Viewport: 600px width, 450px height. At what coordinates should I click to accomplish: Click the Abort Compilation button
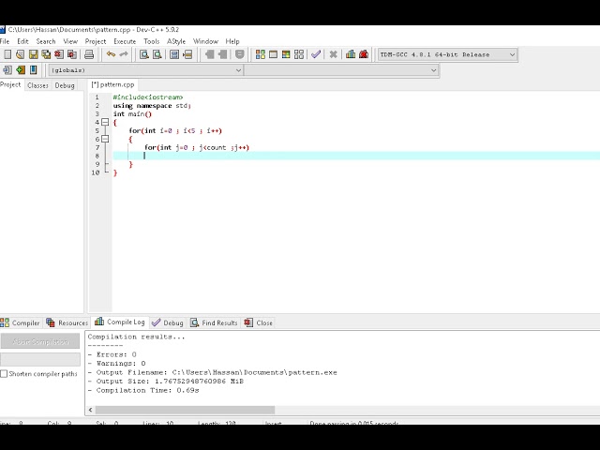(40, 341)
